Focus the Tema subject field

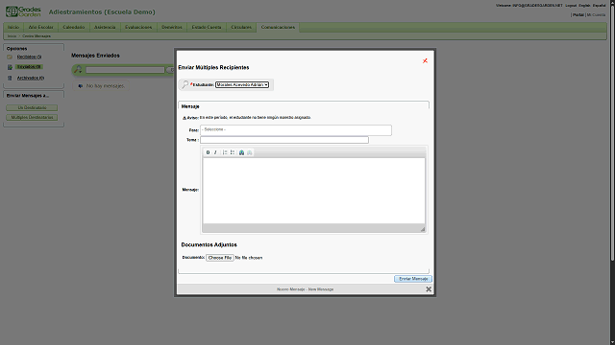pos(284,140)
